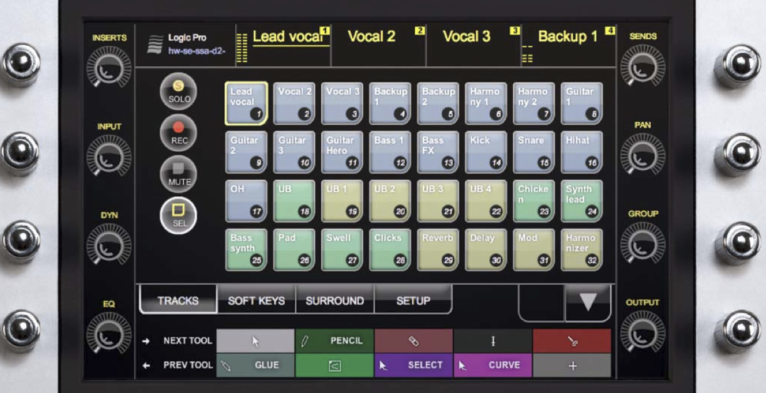
Task: Switch to the SURROUND tab
Action: point(334,300)
